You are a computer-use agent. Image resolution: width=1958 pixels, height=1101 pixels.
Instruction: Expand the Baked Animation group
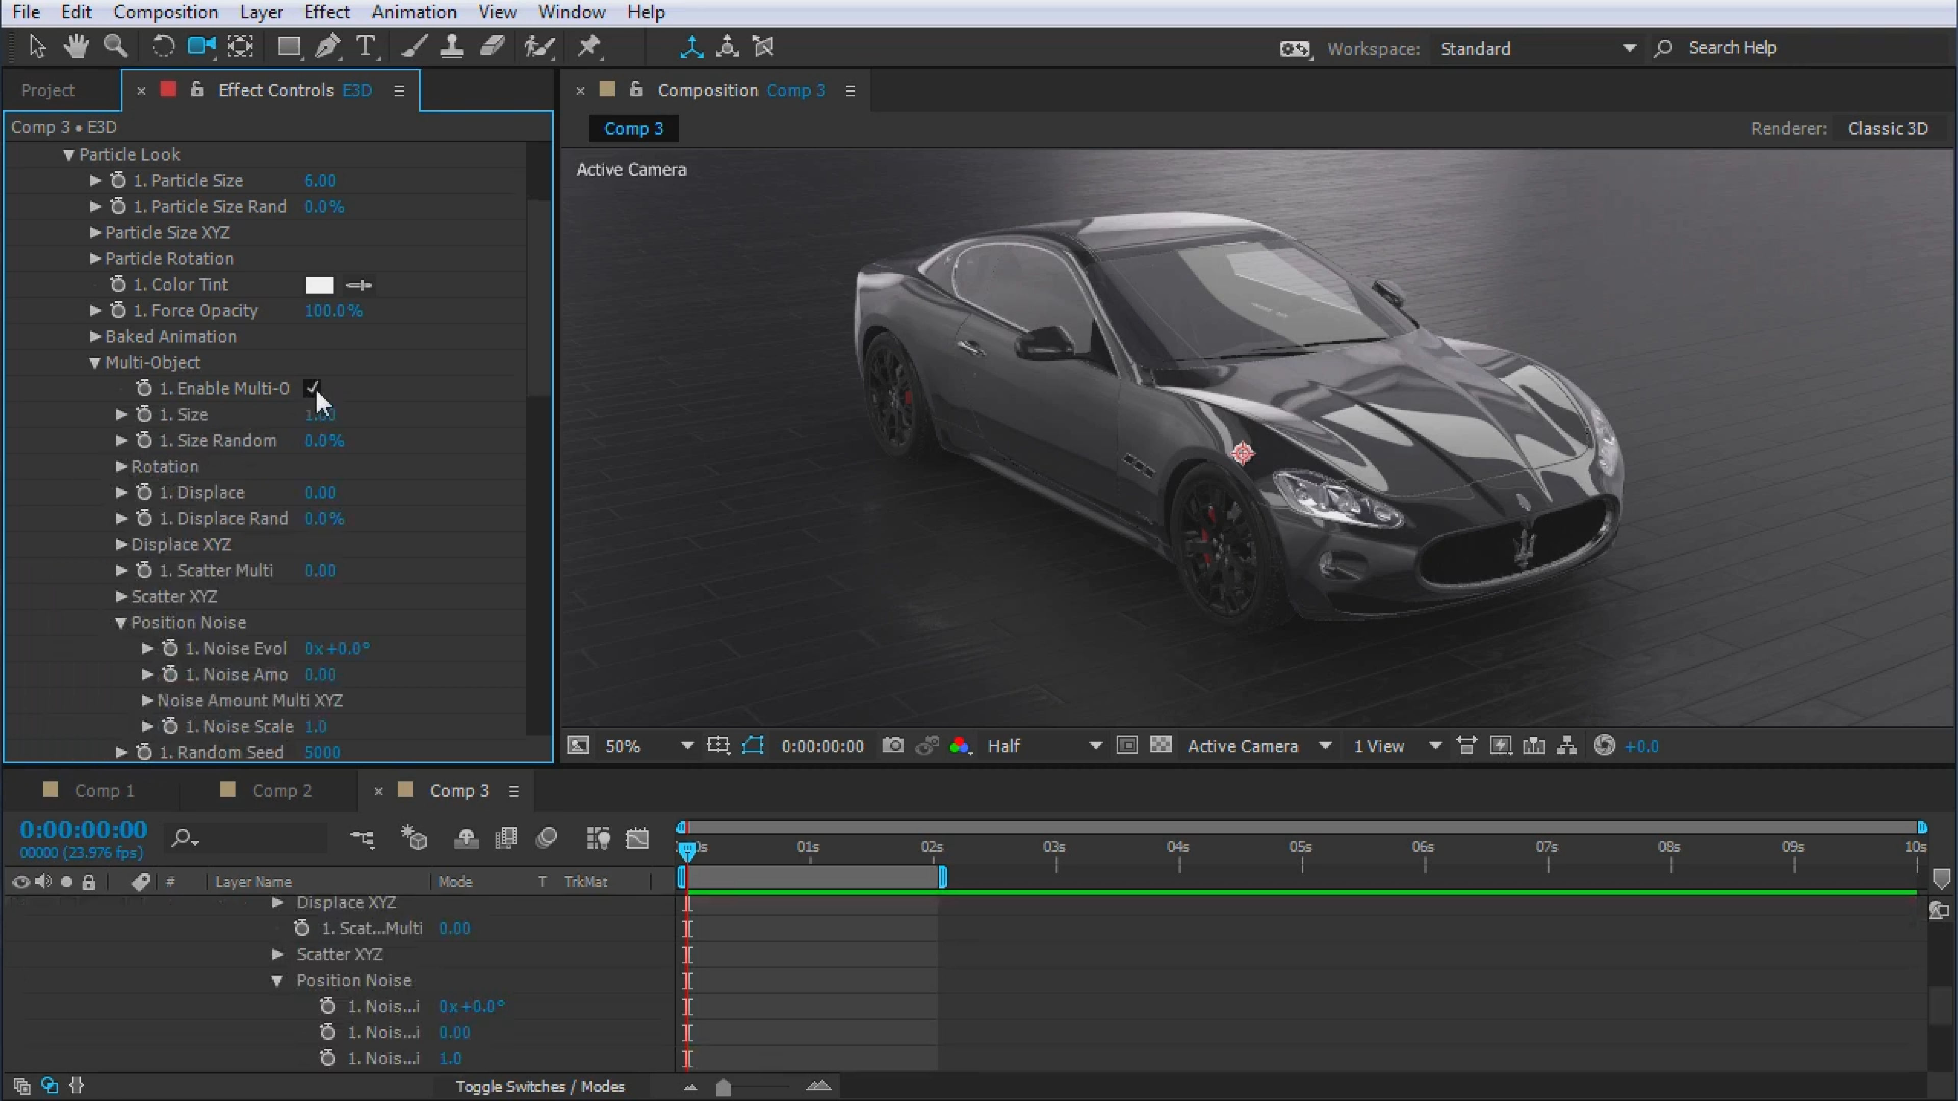95,336
